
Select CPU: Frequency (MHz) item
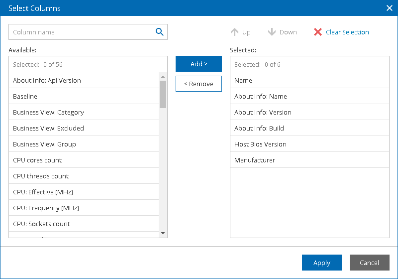click(x=46, y=208)
